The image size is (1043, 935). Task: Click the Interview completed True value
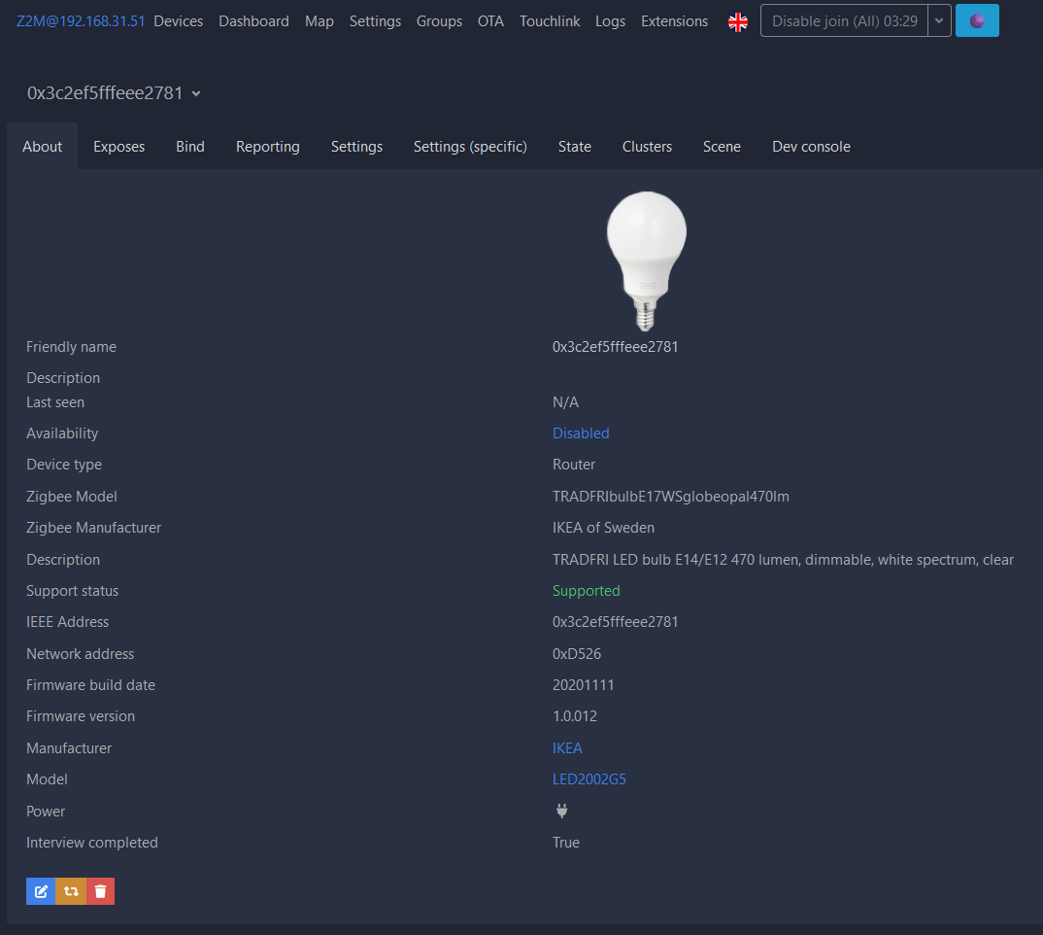tap(566, 843)
